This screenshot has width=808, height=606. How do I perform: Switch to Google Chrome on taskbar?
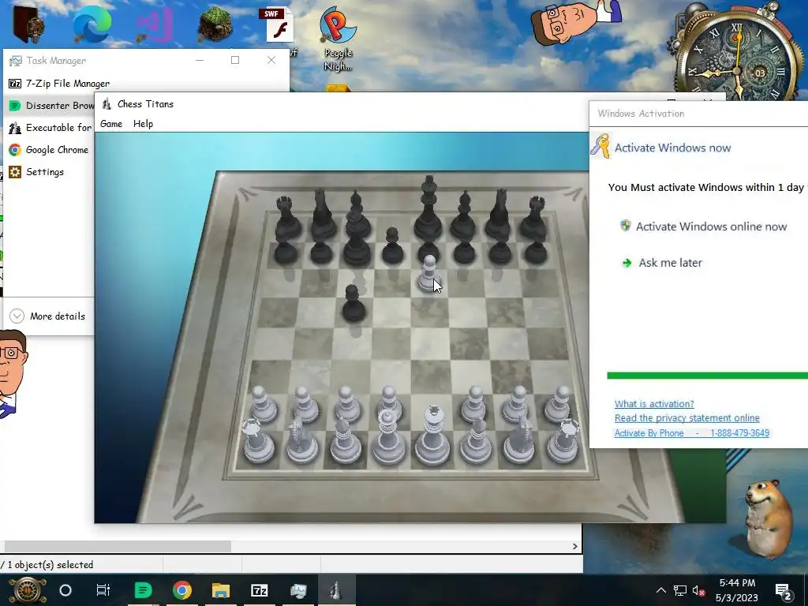pos(182,590)
